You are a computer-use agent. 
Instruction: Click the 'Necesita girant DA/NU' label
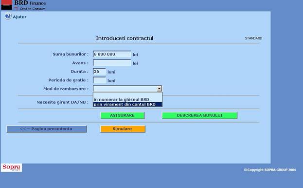point(63,102)
